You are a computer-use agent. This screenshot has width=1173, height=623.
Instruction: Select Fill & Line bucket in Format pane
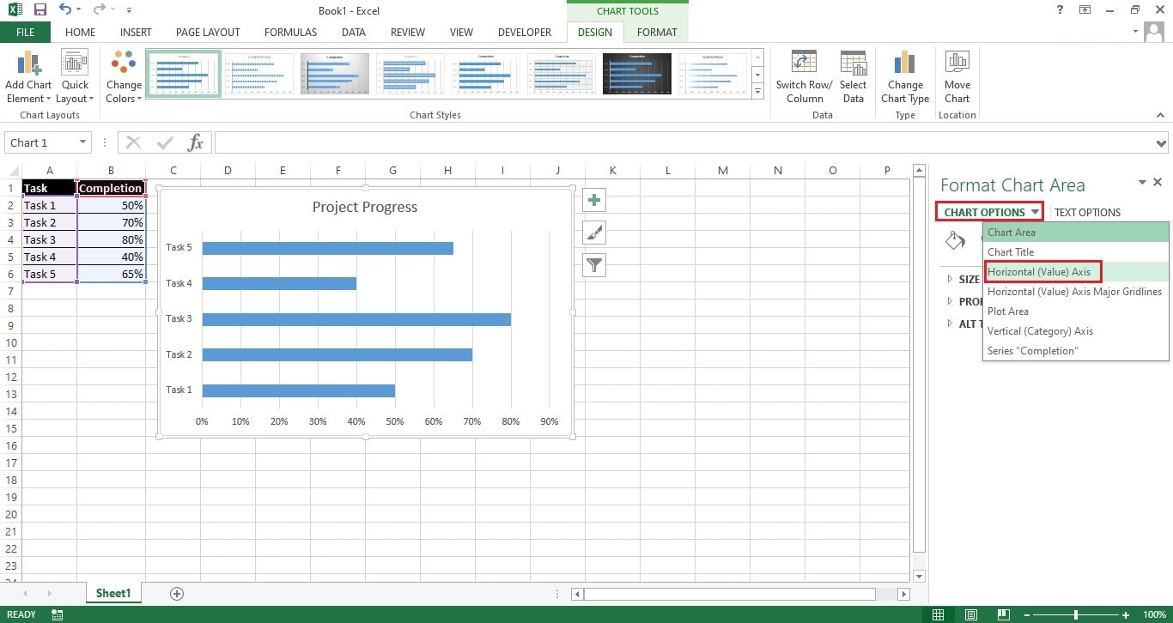pos(957,241)
